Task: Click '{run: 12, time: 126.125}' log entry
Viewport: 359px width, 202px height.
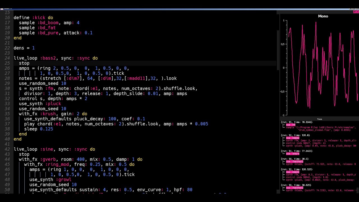Action: [296, 169]
